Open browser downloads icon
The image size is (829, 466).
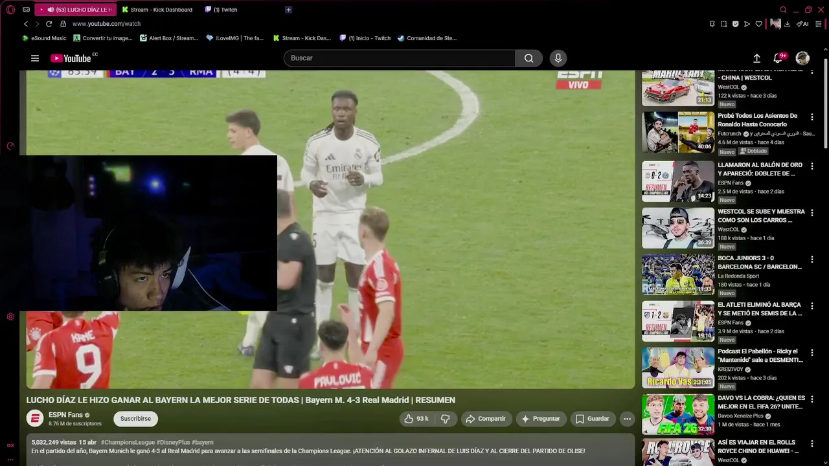(787, 24)
